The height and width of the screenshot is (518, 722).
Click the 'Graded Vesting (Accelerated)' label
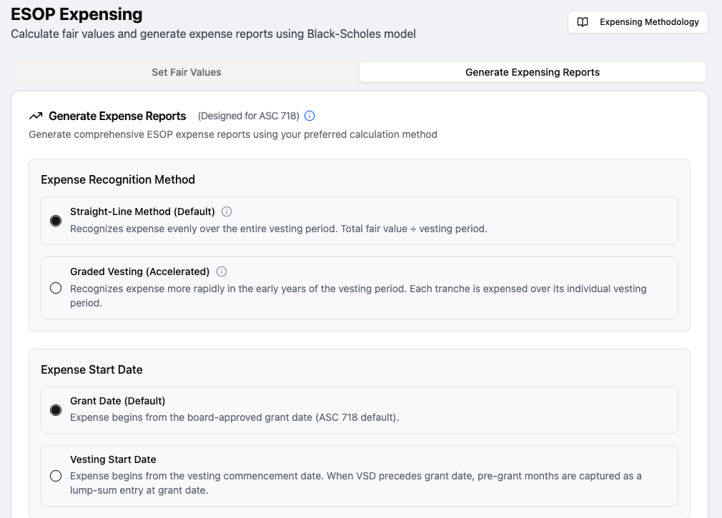[x=139, y=272]
